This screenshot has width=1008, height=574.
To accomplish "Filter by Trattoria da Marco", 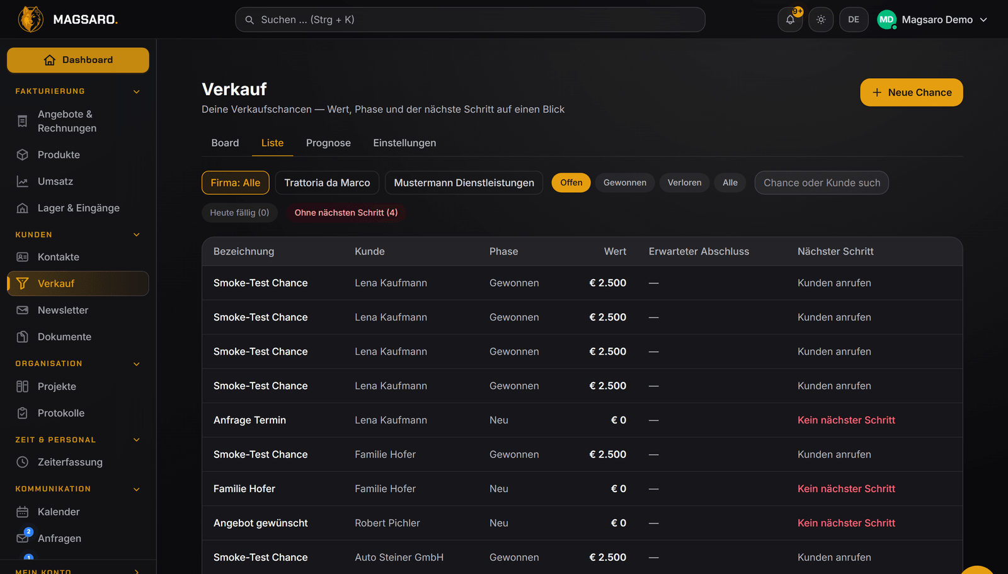I will coord(327,183).
